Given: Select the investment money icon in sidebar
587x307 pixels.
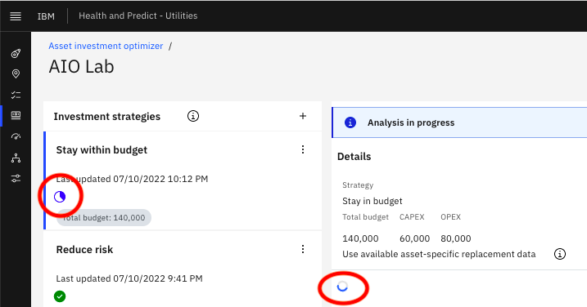Looking at the screenshot, I should pyautogui.click(x=16, y=115).
